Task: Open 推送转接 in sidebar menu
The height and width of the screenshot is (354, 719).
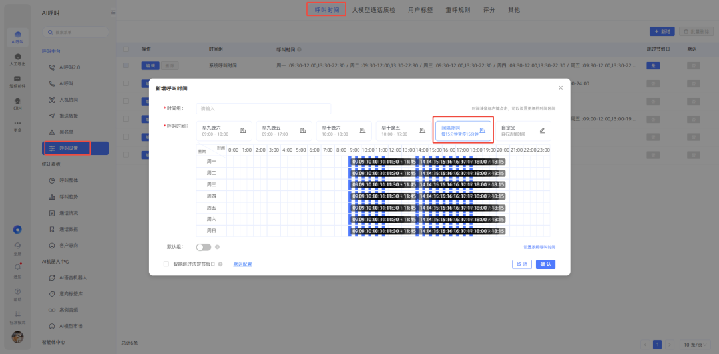Action: pos(69,116)
